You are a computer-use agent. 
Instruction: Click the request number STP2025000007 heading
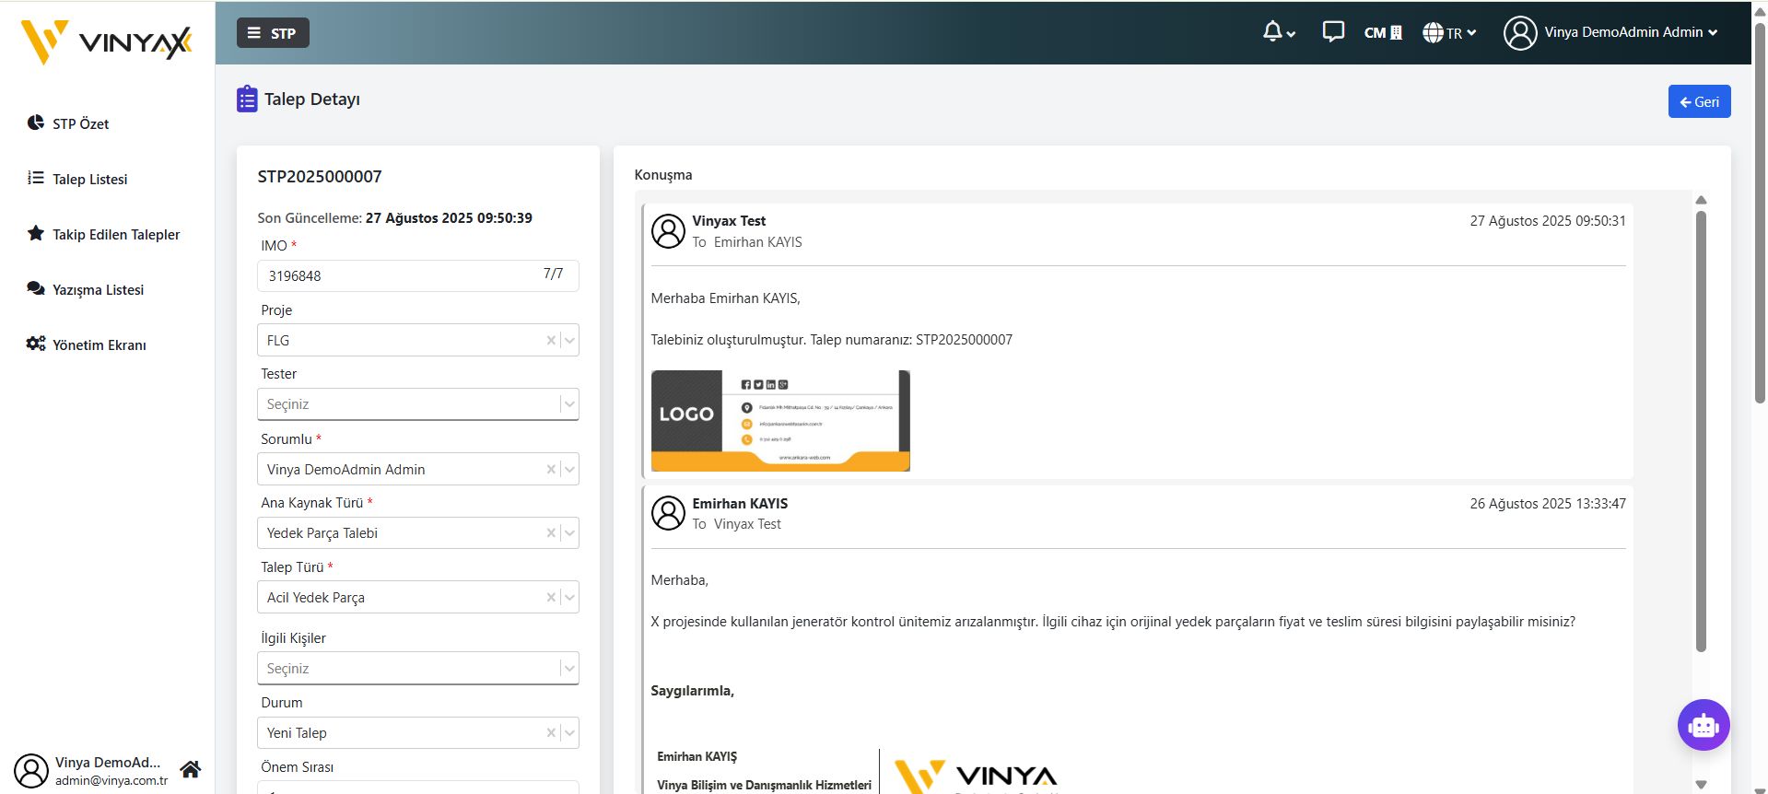click(320, 177)
